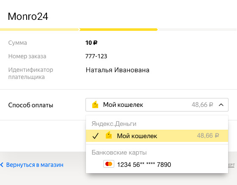237x185 pixels.
Task: Click the 48,66 ₽ balance in list
Action: coord(208,136)
